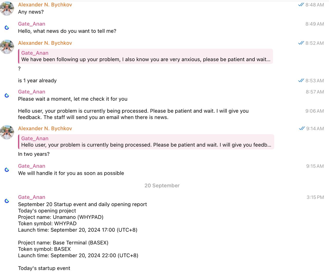This screenshot has height=272, width=329.
Task: Click the read checkmarks next to 8:53 AM
Action: click(301, 81)
